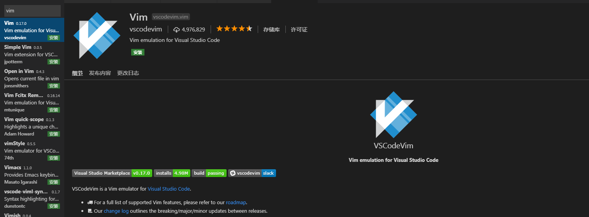The width and height of the screenshot is (589, 217).
Task: Click the vscodevim publisher name in header
Action: click(146, 30)
